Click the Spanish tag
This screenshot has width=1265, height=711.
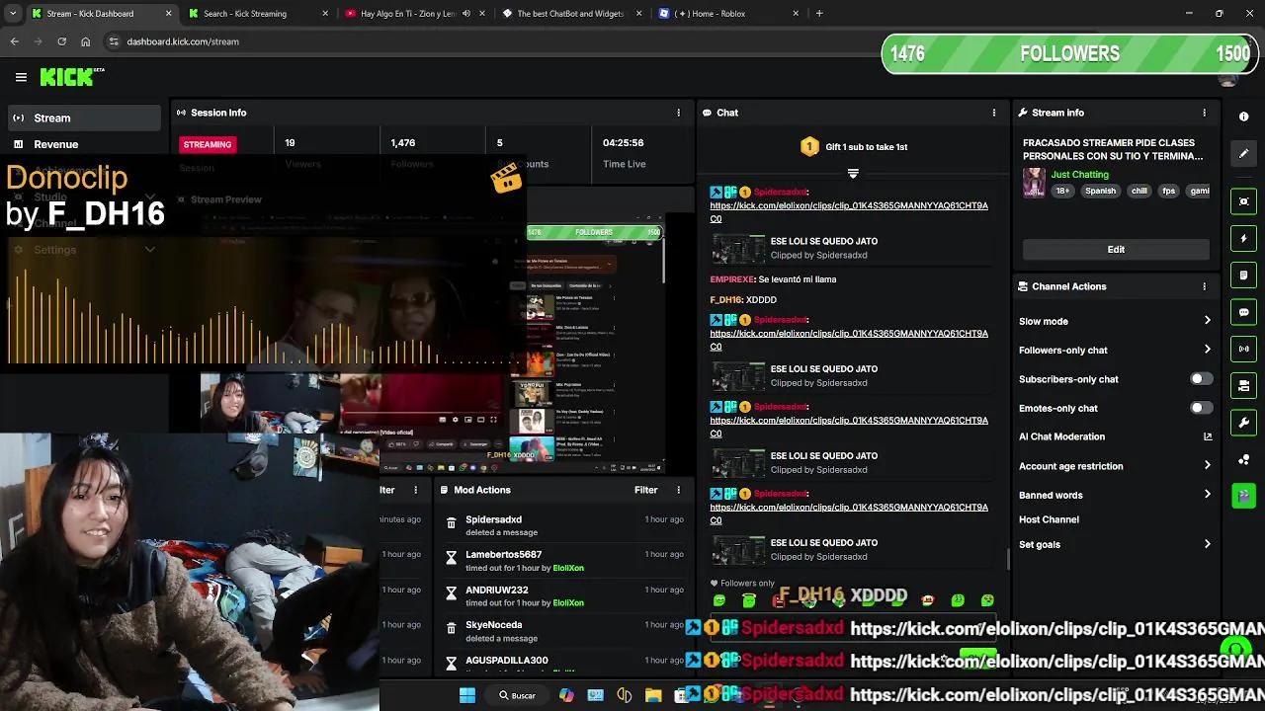[1100, 191]
